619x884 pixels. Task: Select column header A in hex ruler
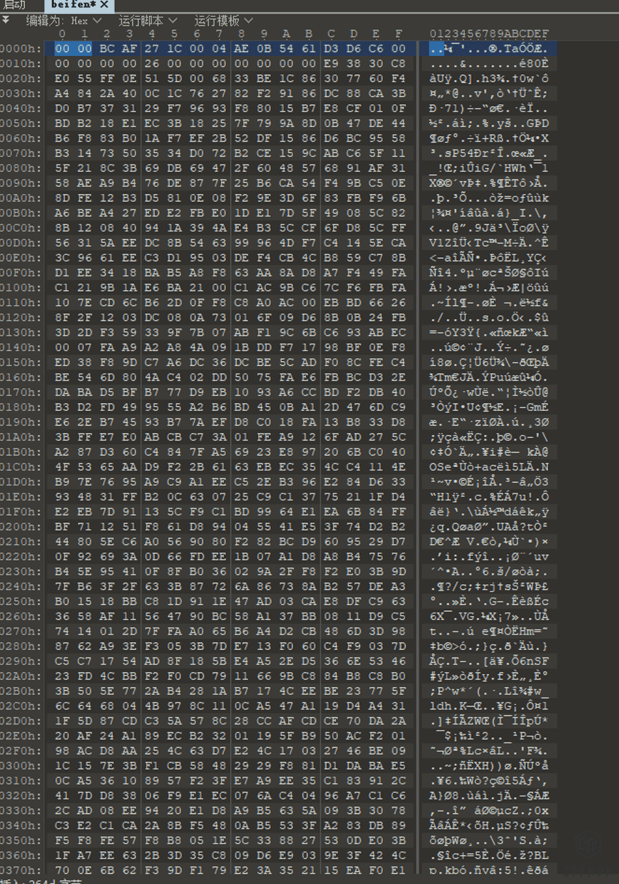[x=285, y=34]
